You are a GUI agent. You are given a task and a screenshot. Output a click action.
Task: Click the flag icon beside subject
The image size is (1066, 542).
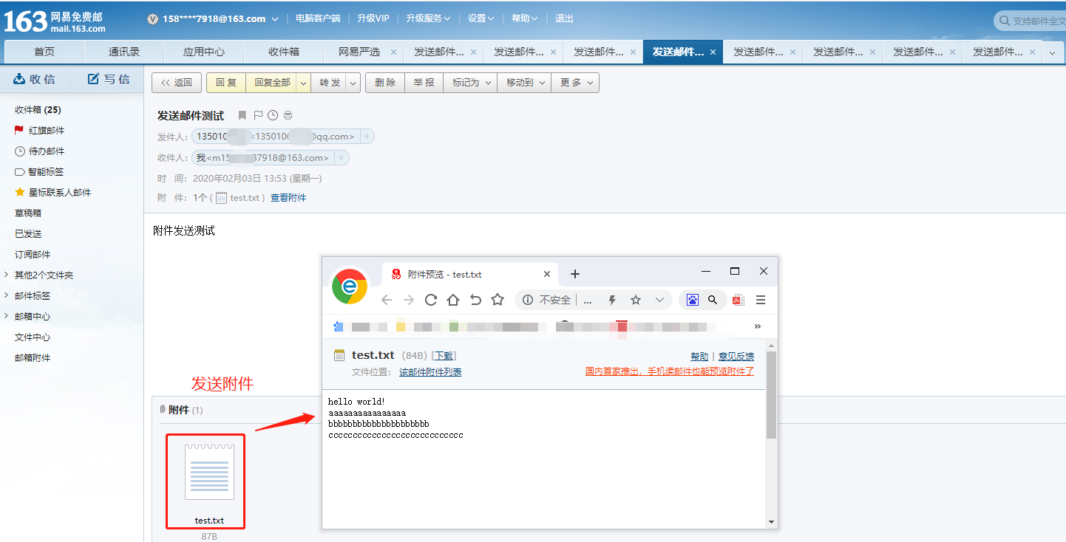pyautogui.click(x=258, y=115)
